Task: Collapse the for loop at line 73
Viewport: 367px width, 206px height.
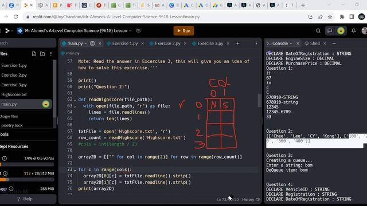Action: pos(75,170)
